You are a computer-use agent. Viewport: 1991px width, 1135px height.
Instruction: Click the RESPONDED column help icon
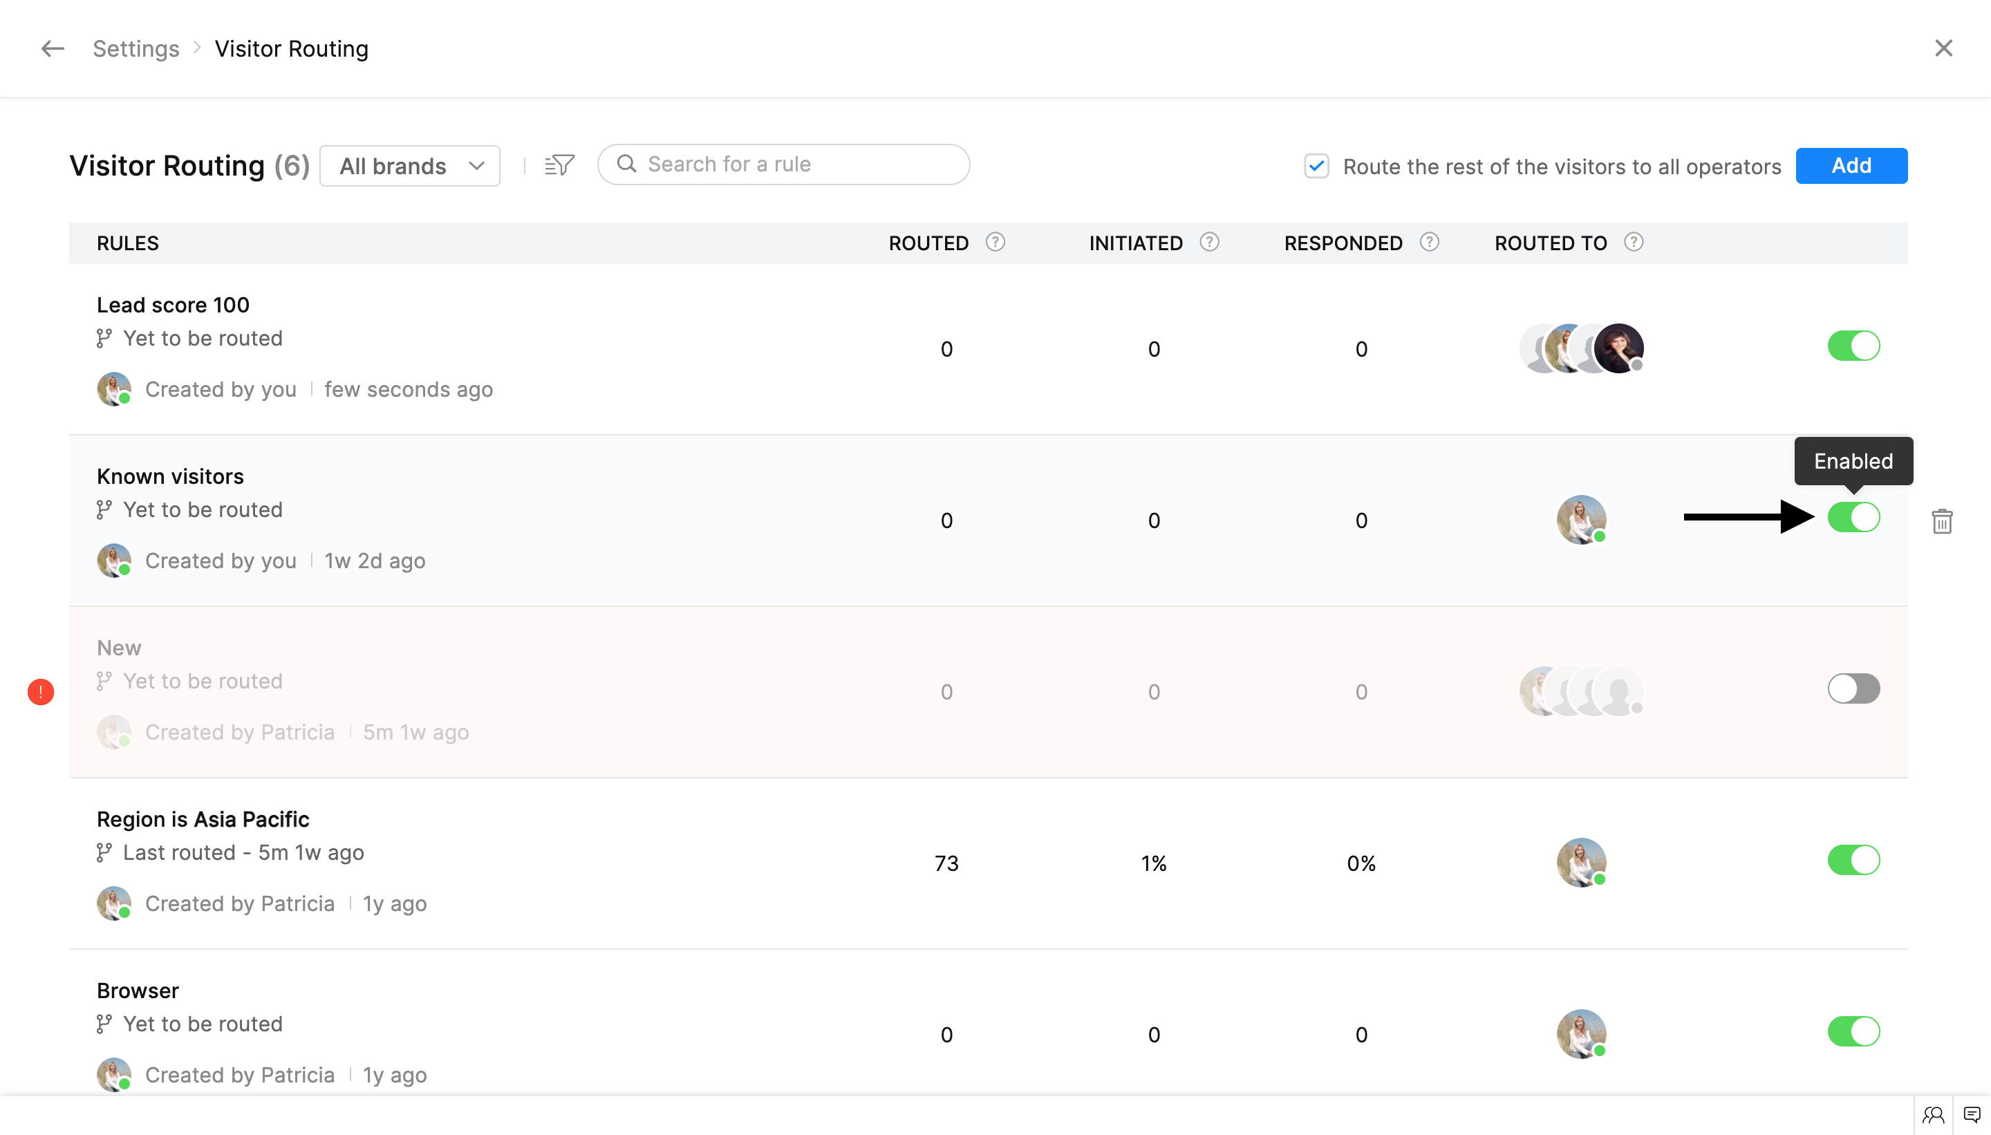1429,243
